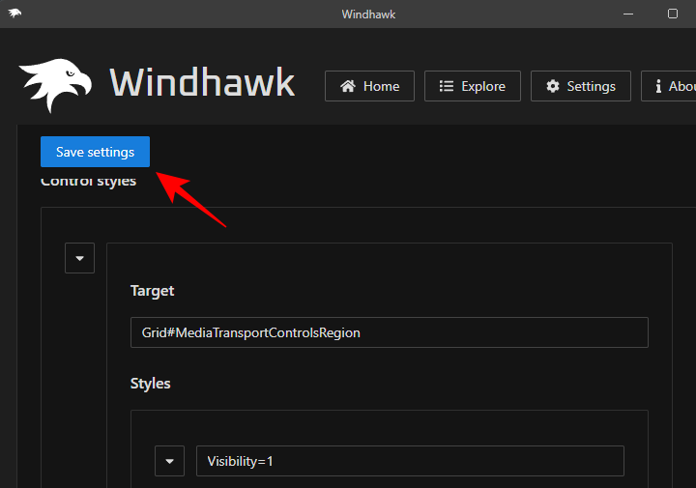Open dropdown arrow beside the Target control style
Viewport: 696px width, 488px height.
coord(79,258)
